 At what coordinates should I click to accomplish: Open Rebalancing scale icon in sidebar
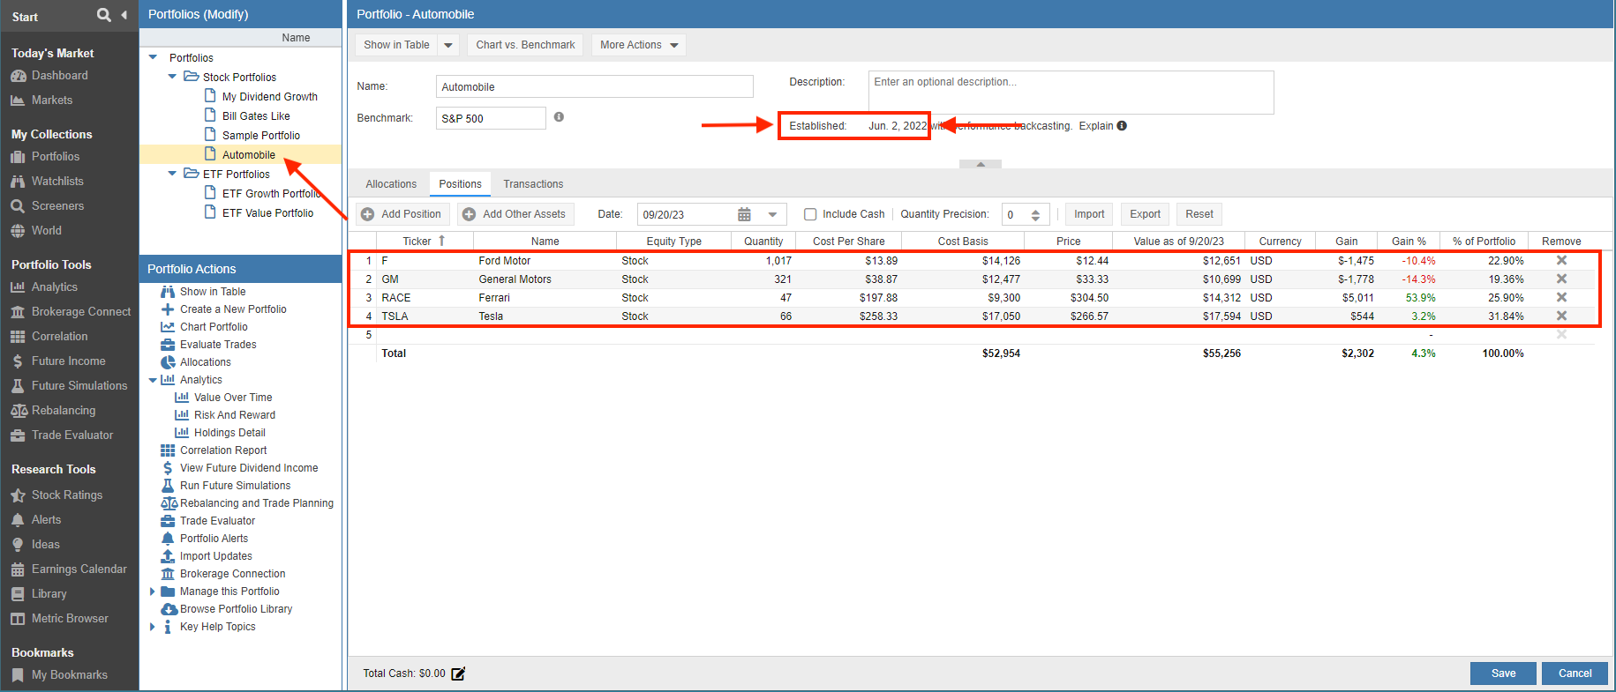coord(18,411)
